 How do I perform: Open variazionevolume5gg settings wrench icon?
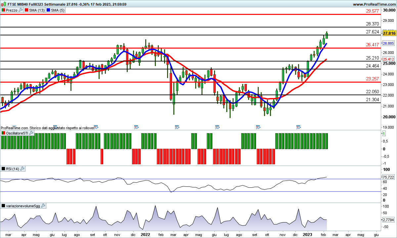coord(43,206)
